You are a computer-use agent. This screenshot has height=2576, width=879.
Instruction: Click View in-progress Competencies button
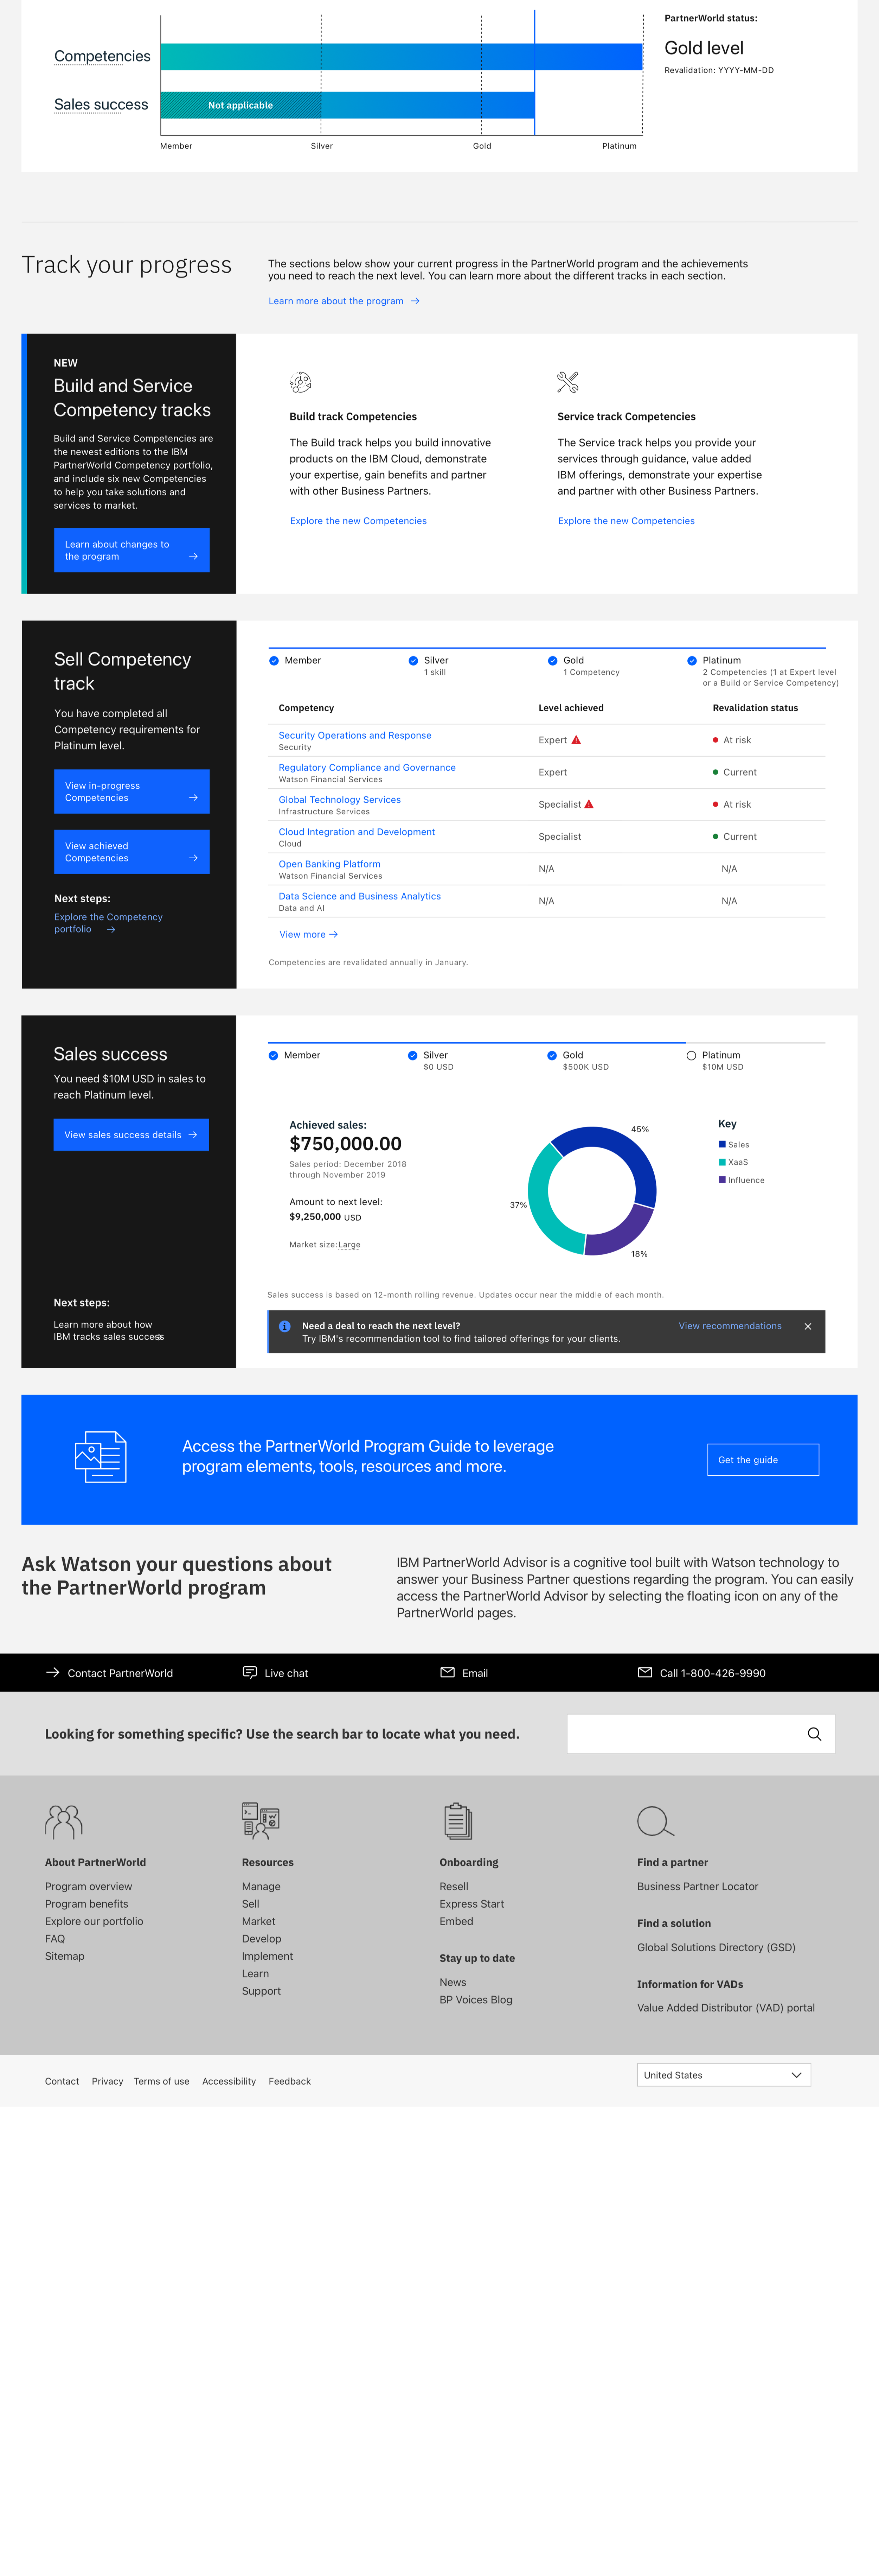click(132, 791)
